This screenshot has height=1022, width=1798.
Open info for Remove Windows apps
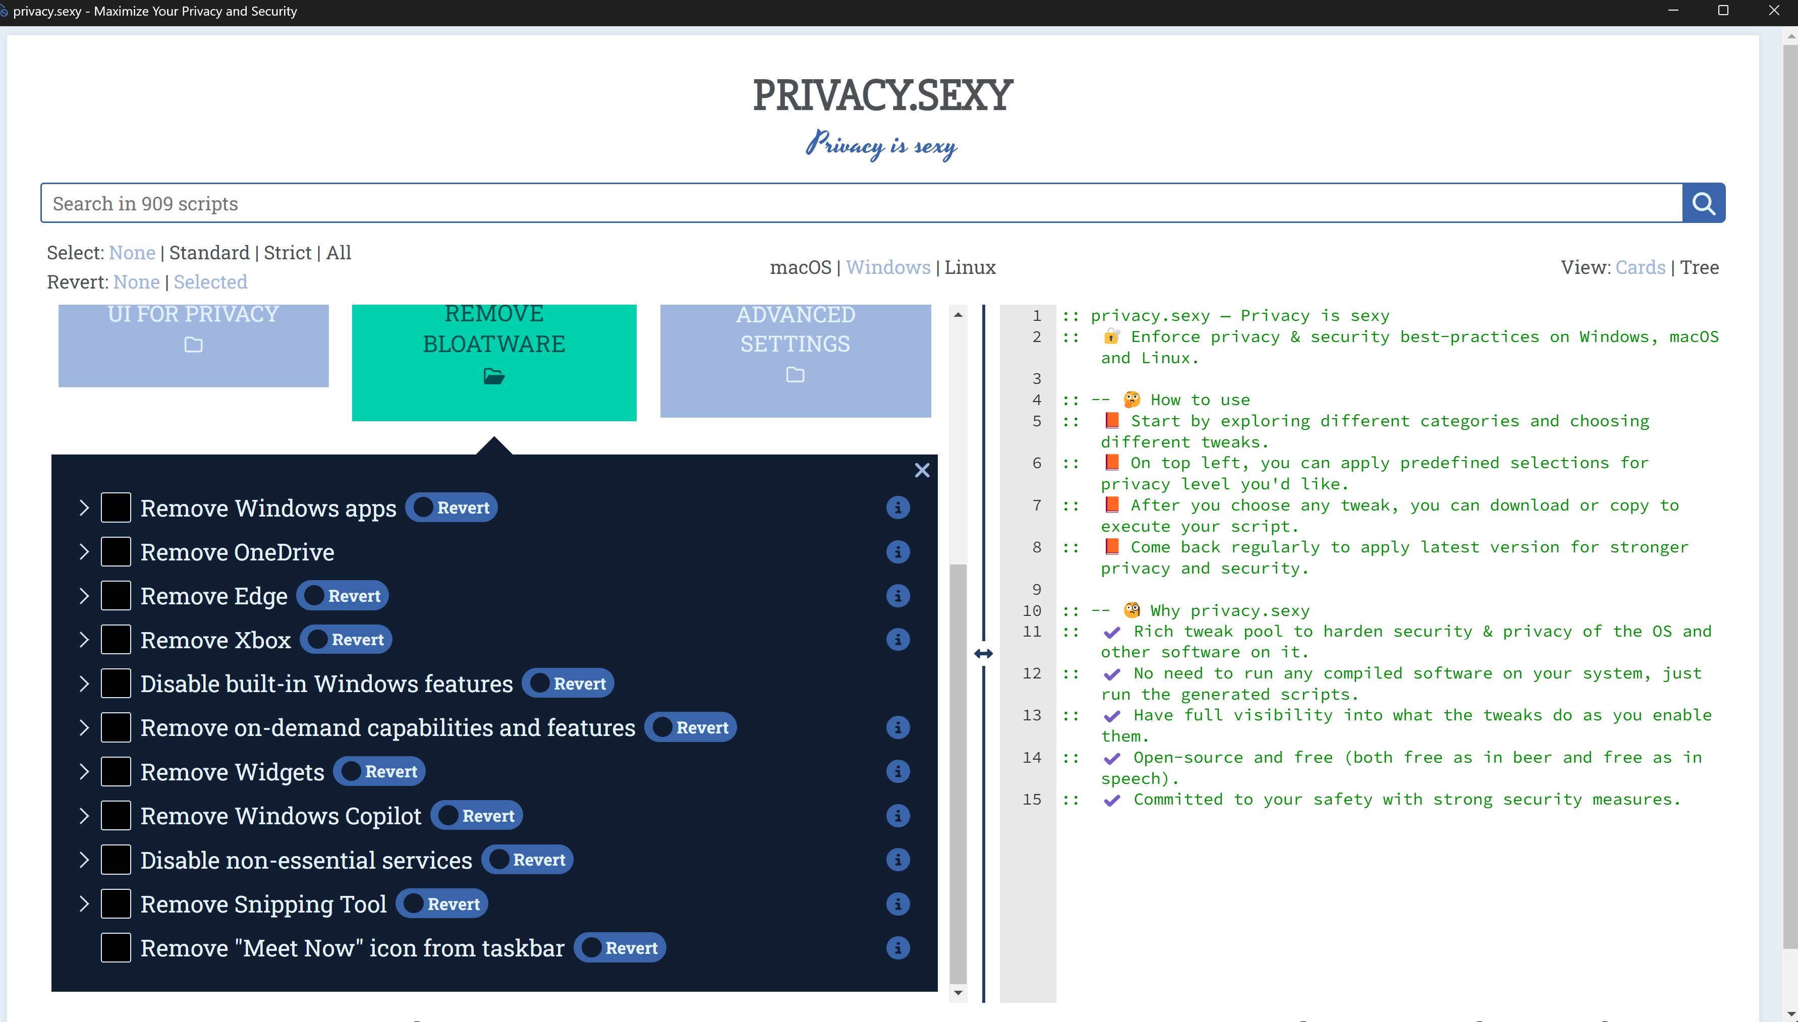click(x=897, y=507)
